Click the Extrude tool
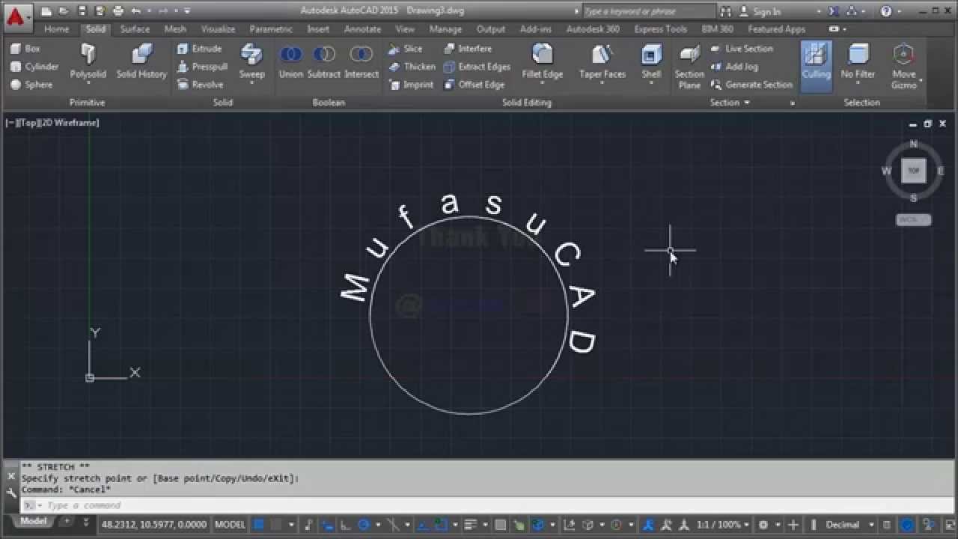The height and width of the screenshot is (539, 958). point(200,49)
